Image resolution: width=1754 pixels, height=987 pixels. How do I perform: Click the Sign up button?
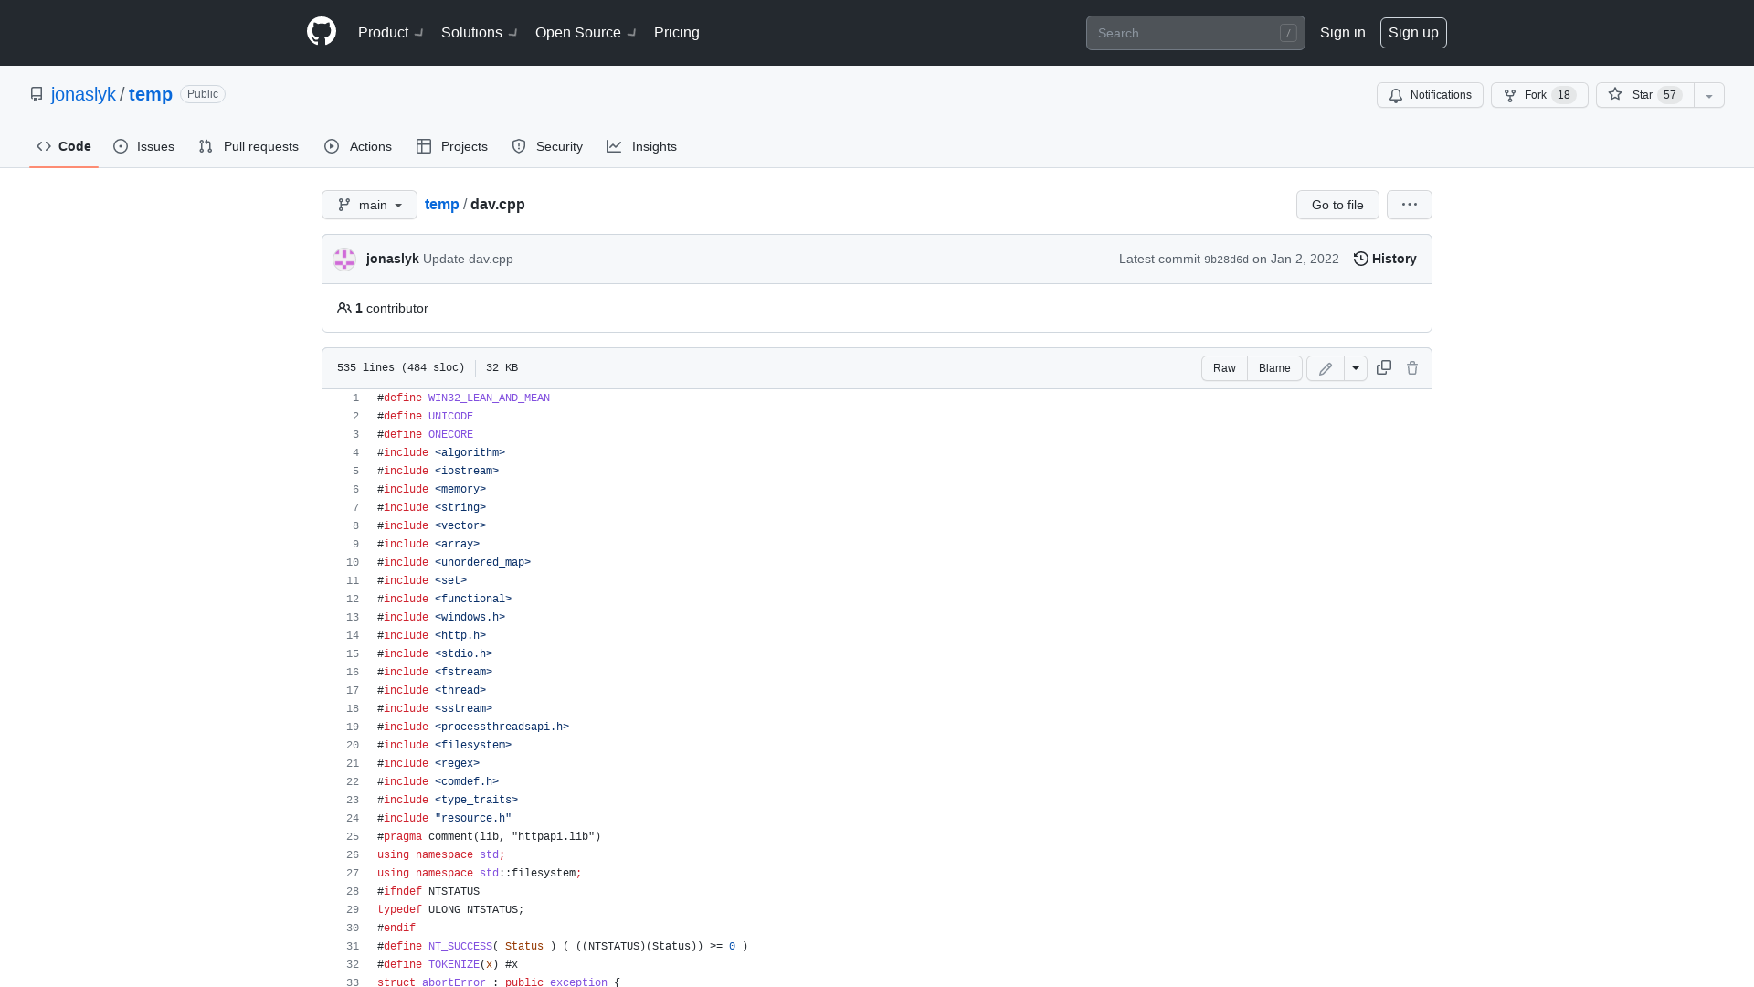pos(1413,32)
